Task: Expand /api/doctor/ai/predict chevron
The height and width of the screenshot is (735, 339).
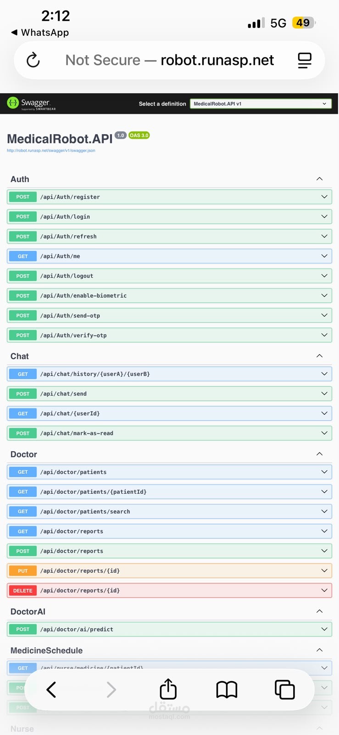Action: [324, 629]
